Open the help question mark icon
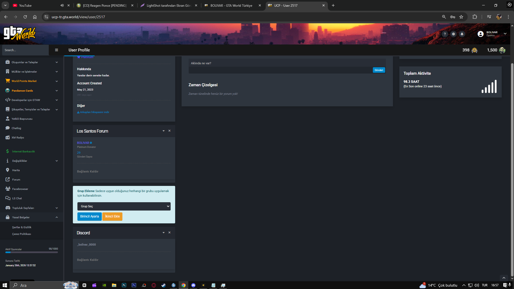Viewport: 514px width, 289px height. tap(445, 34)
